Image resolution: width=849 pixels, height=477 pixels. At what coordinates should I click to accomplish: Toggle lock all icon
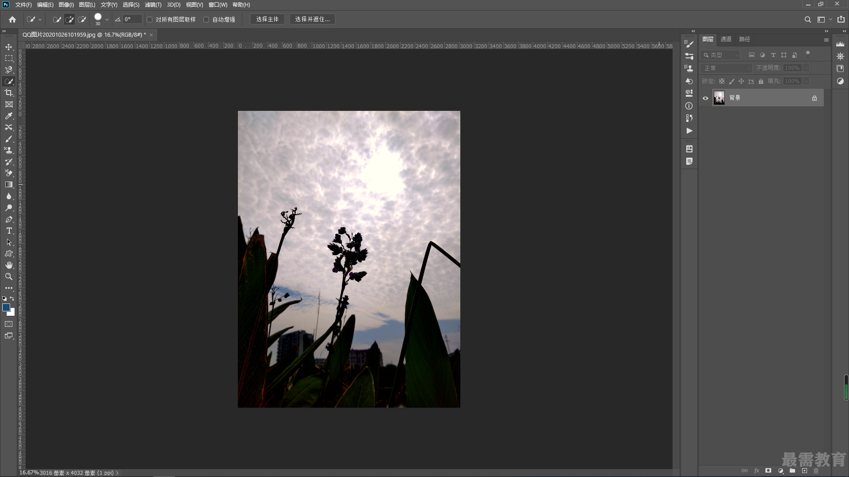click(761, 81)
